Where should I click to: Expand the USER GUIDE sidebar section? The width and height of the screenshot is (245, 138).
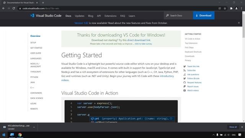[x=36, y=53]
